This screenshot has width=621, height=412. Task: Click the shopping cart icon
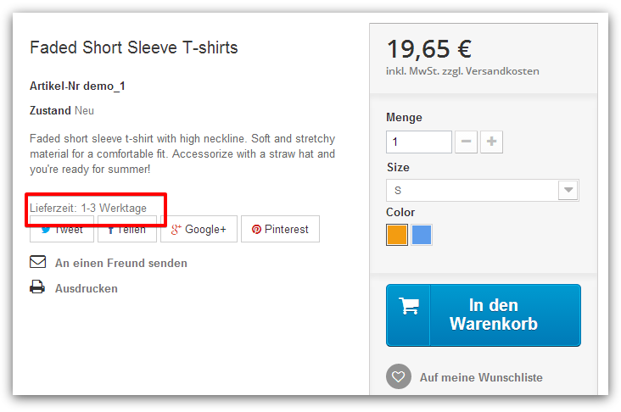pyautogui.click(x=409, y=307)
